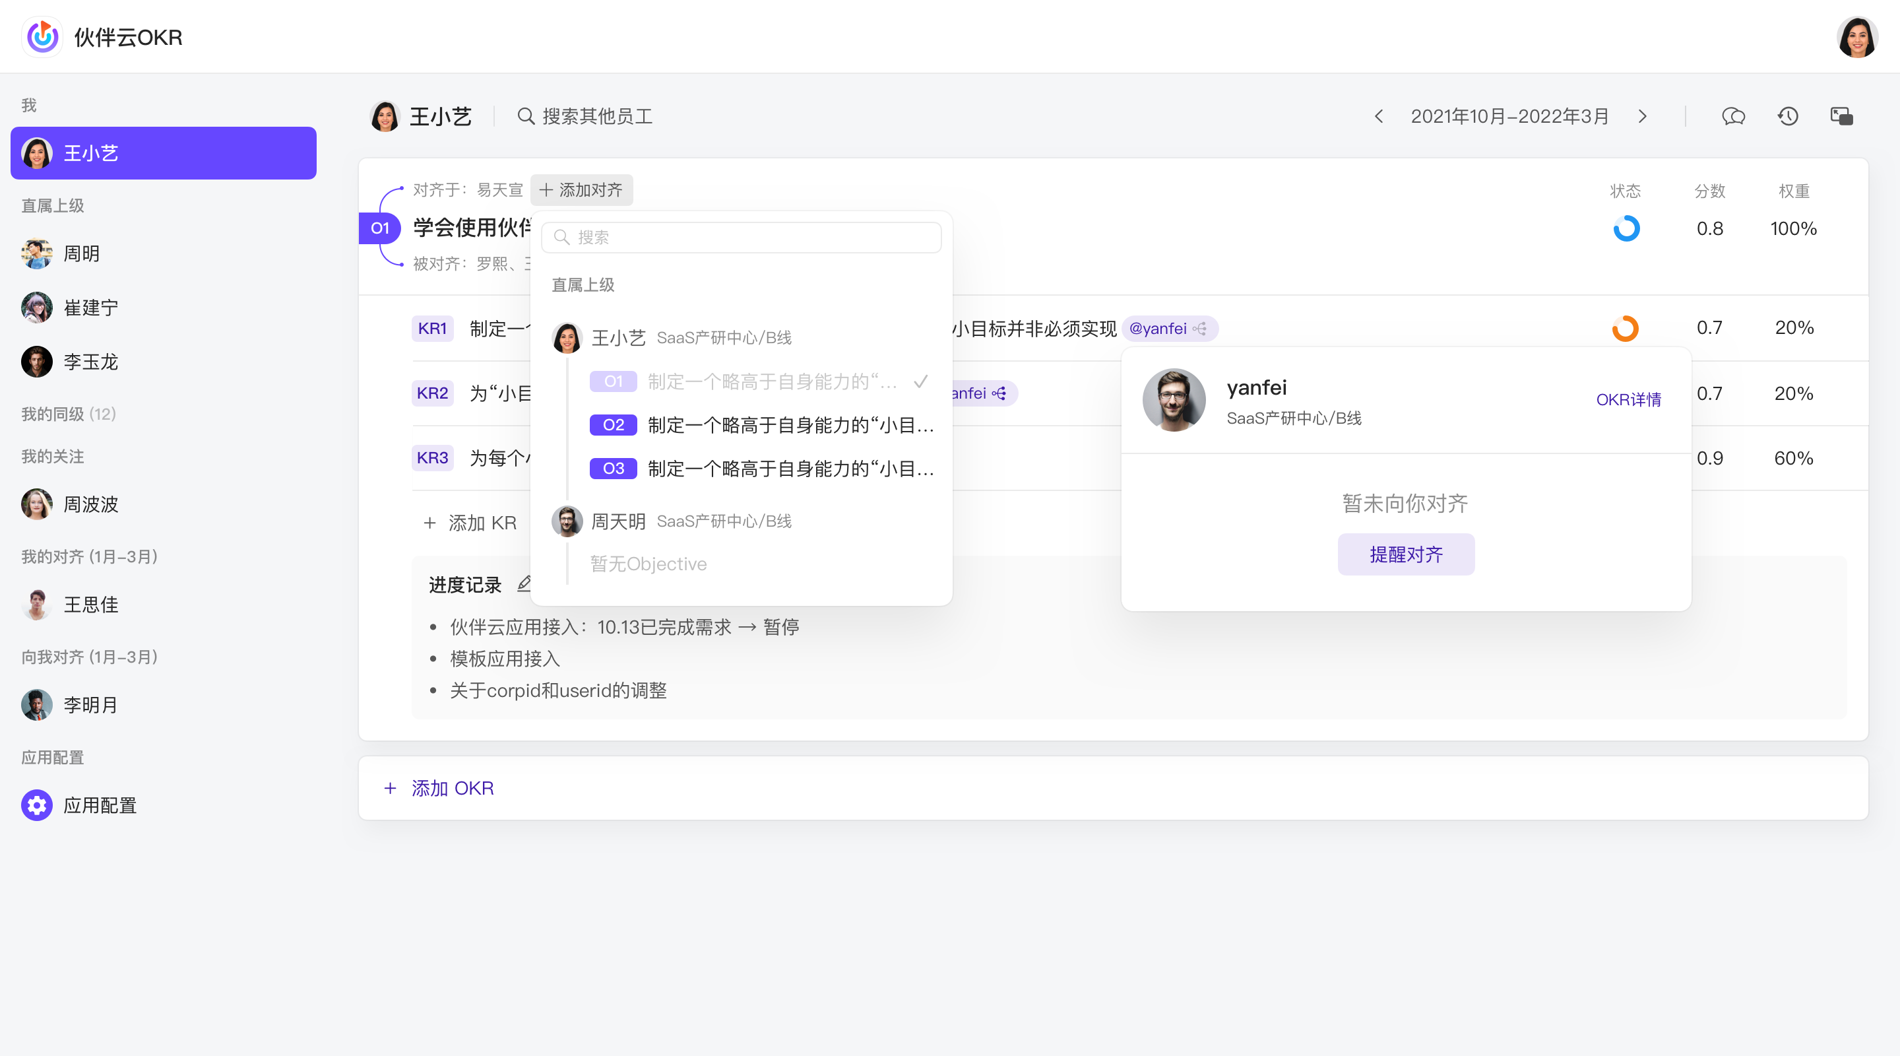The height and width of the screenshot is (1056, 1900).
Task: Click the alignment icon in @yanfei tag on KR1
Action: pyautogui.click(x=1201, y=329)
